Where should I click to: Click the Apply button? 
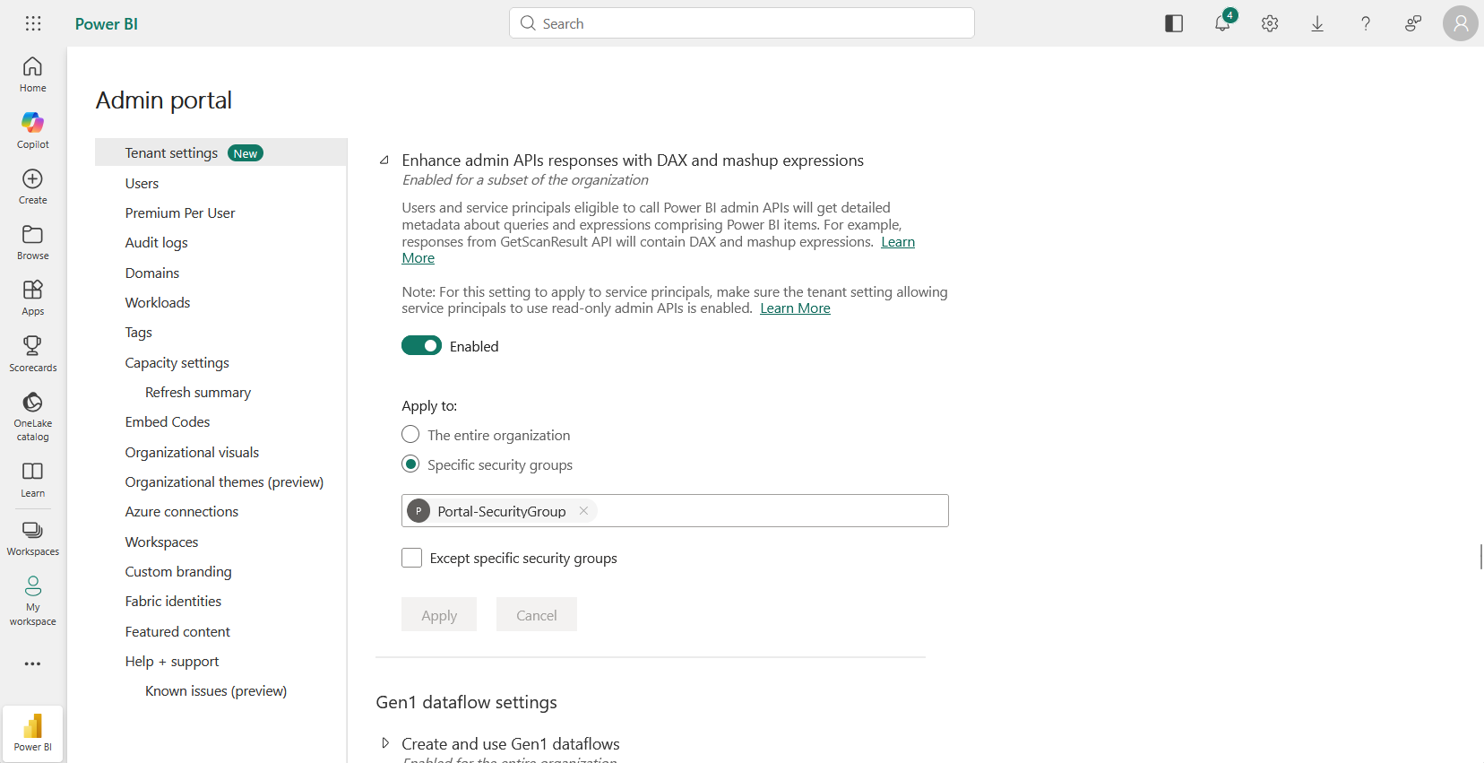[439, 614]
